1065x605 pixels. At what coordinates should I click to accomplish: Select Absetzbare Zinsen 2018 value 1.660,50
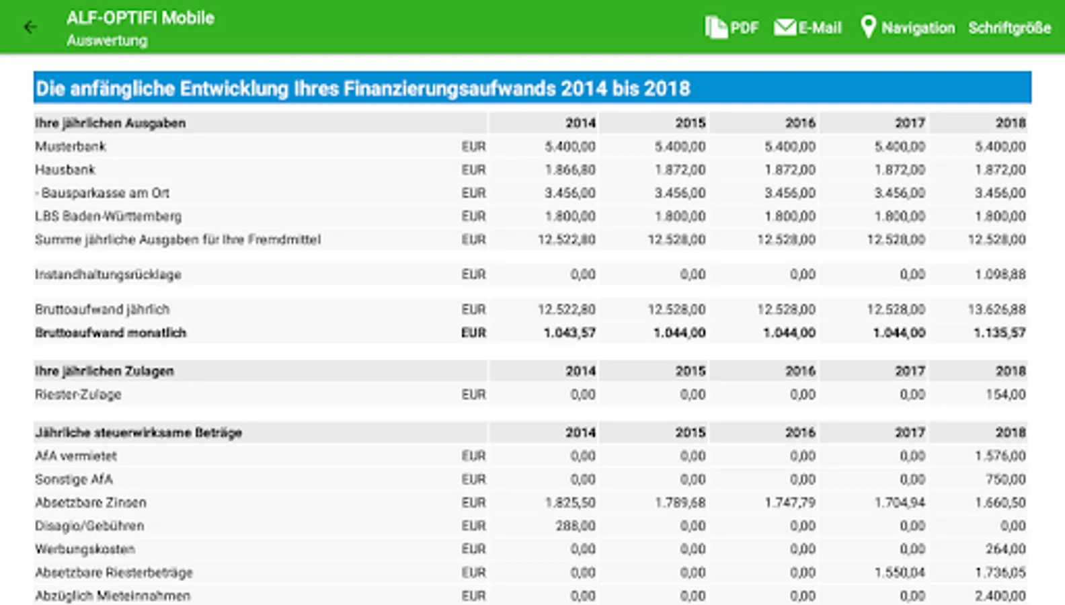click(x=1000, y=503)
